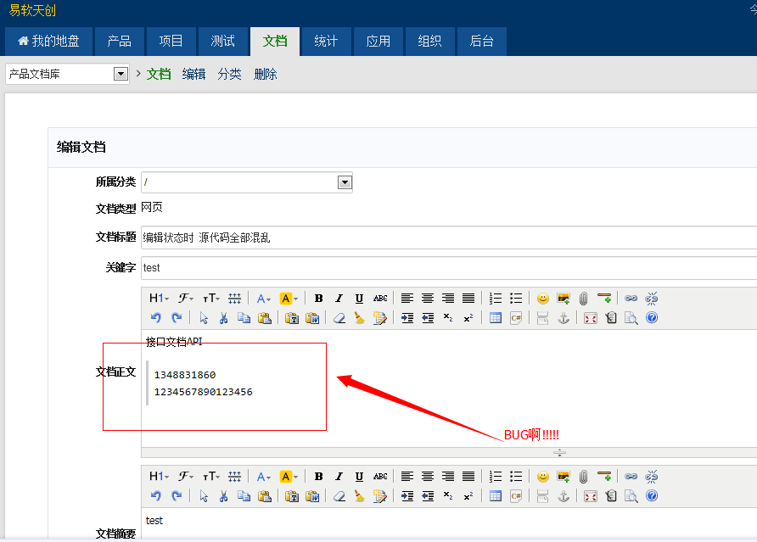Open the blue help icon in 文档正文 toolbar

click(x=652, y=317)
